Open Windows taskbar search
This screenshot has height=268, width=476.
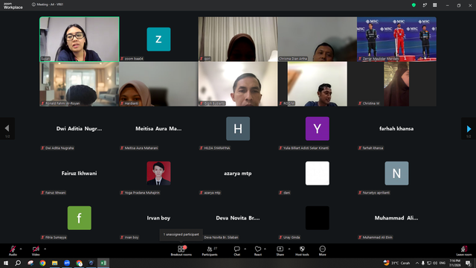[18, 263]
